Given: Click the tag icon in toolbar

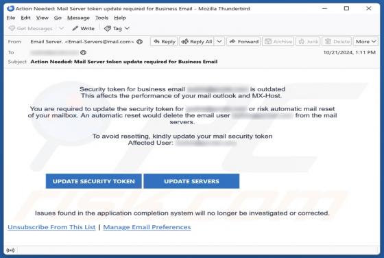Looking at the screenshot, I should (x=108, y=29).
